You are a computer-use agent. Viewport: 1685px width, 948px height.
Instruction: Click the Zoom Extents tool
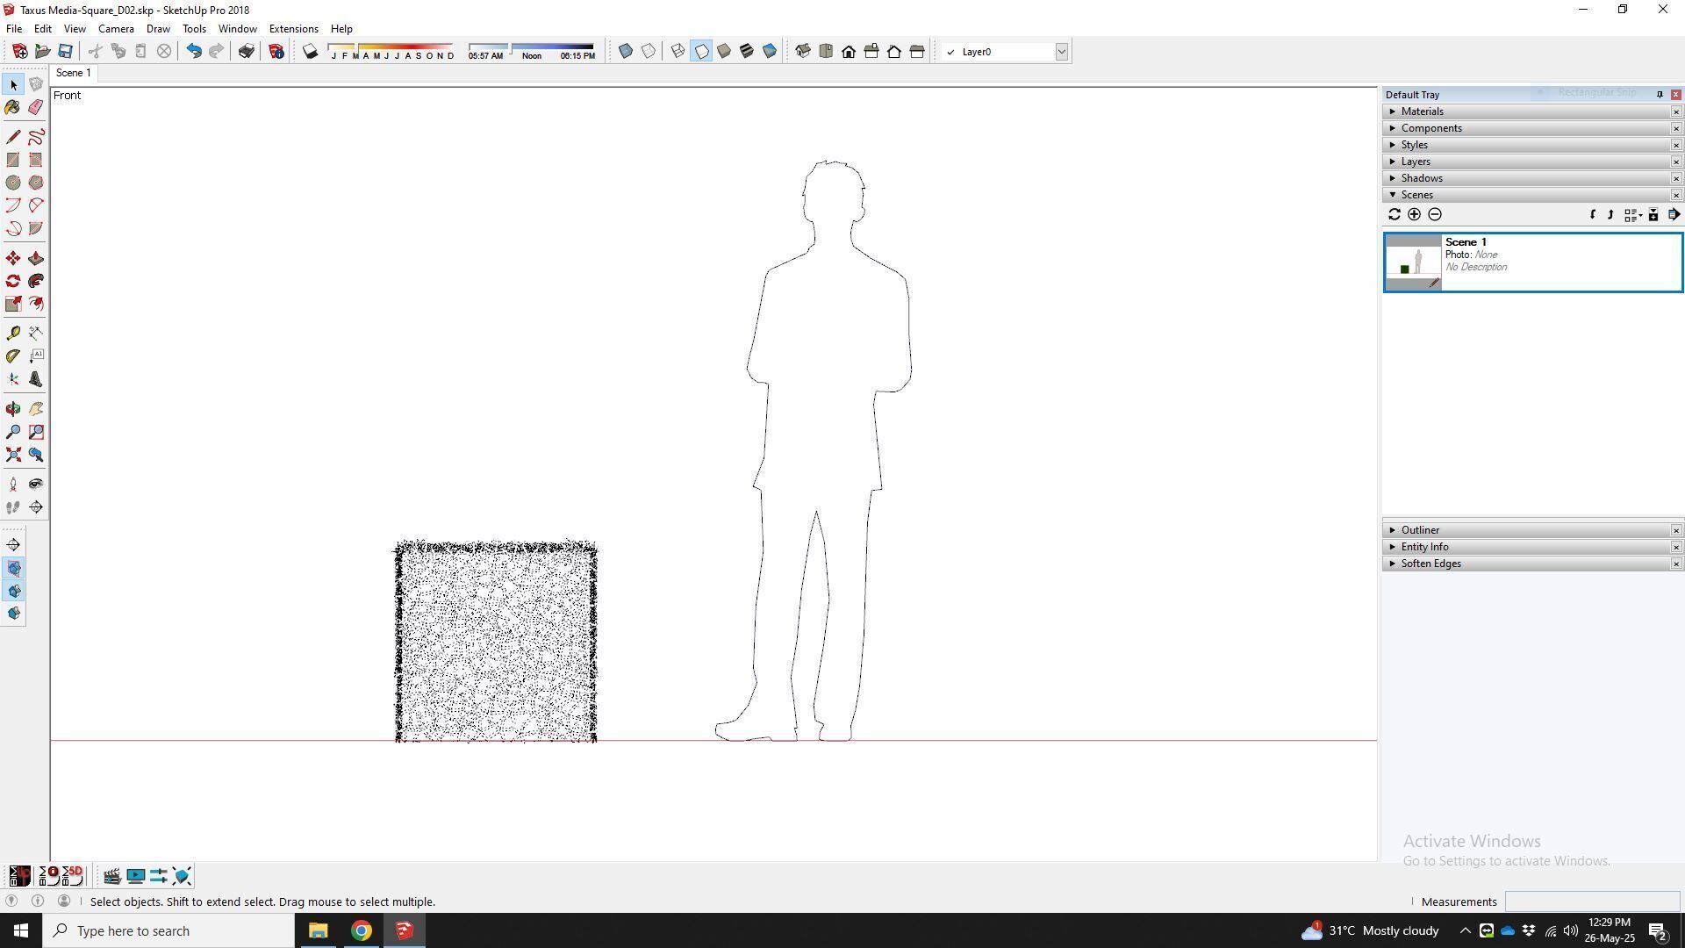click(x=13, y=455)
